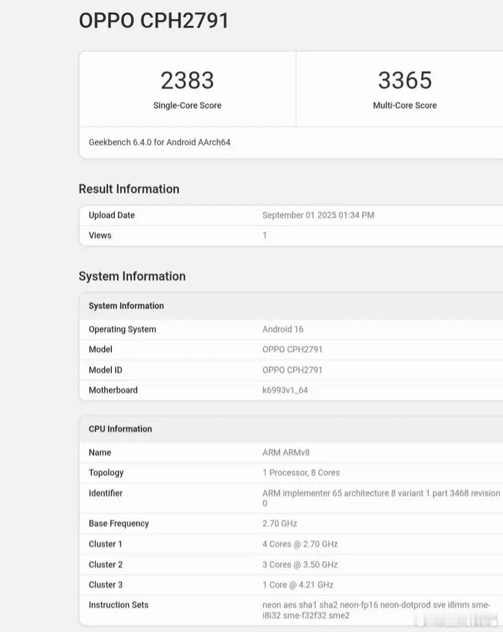
Task: Select the 4 Cores @ 2.70 GHz value
Action: tap(300, 544)
